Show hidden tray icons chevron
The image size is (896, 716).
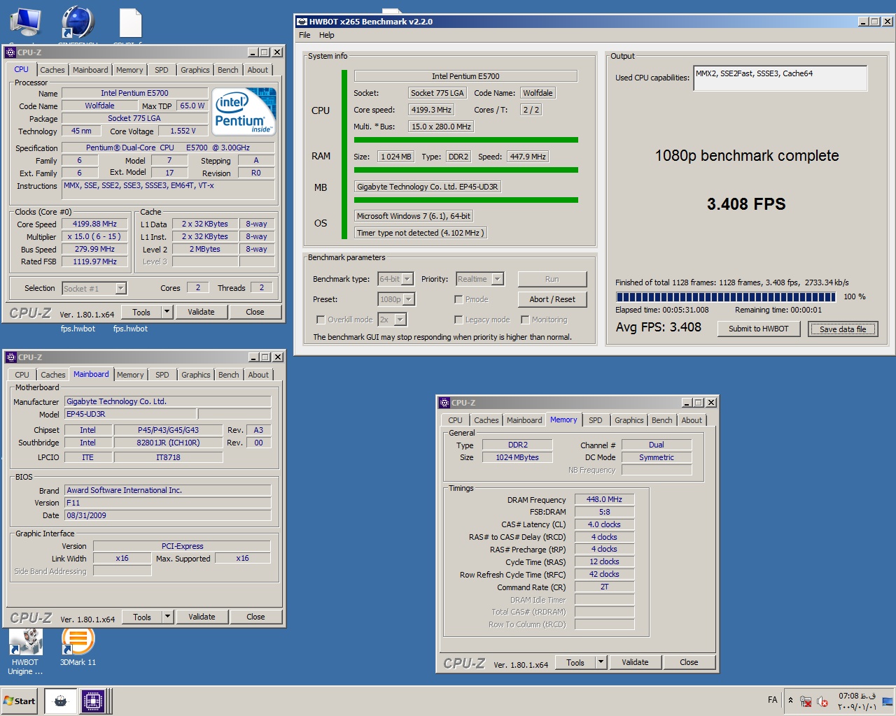click(x=790, y=700)
